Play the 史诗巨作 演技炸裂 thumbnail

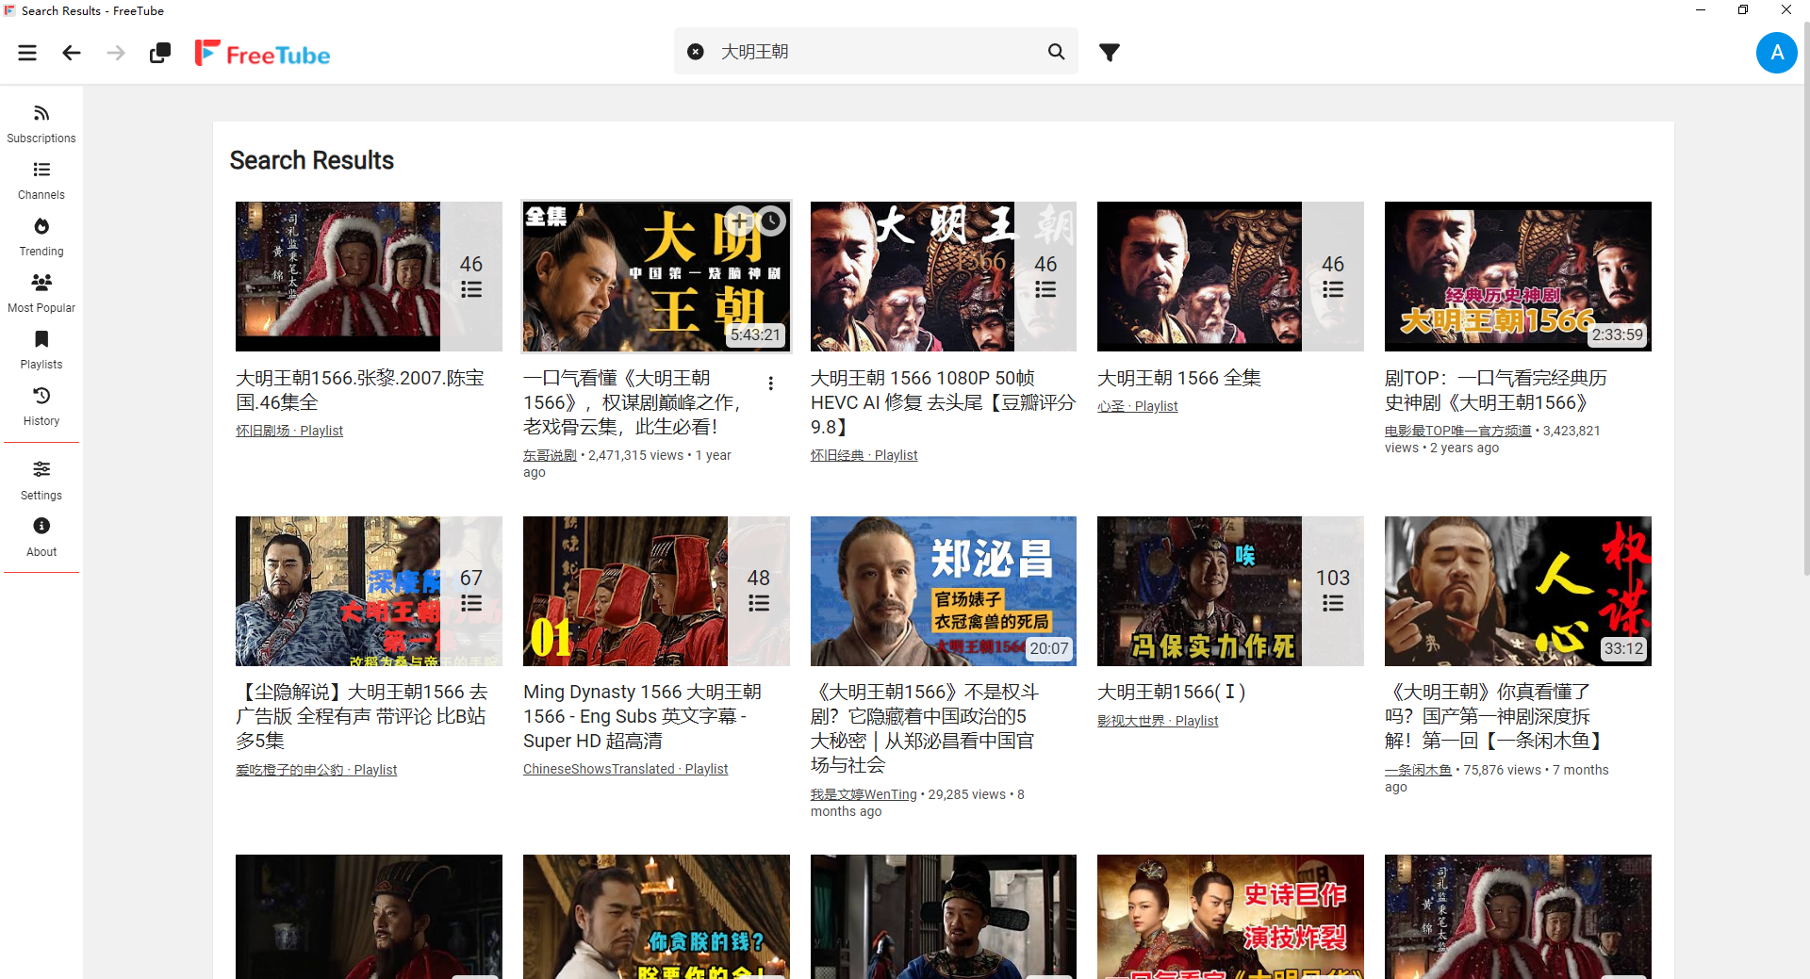pyautogui.click(x=1230, y=917)
